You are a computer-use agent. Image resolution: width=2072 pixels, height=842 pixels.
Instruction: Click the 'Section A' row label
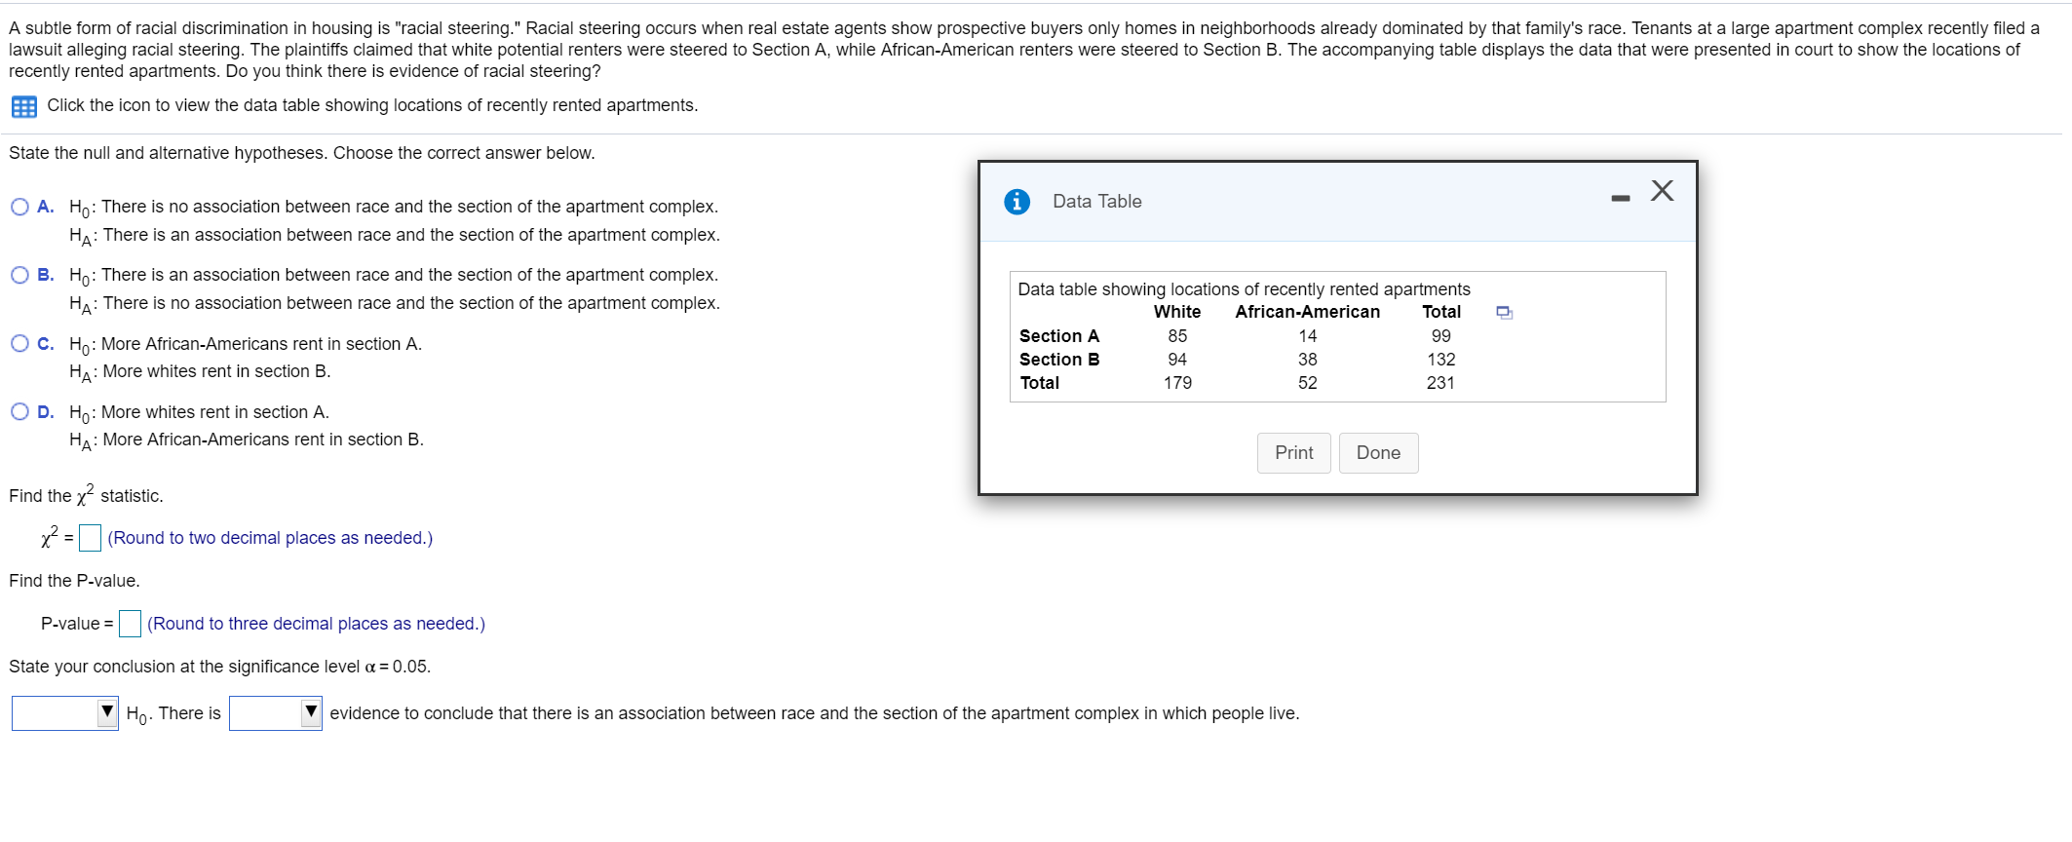point(1059,336)
